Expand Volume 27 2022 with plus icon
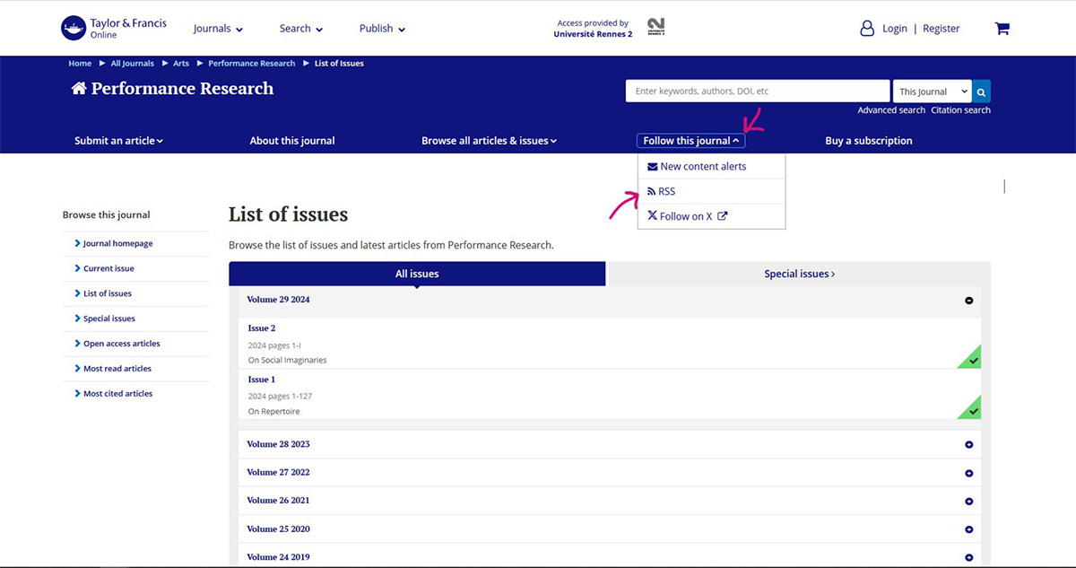This screenshot has width=1076, height=568. [968, 473]
